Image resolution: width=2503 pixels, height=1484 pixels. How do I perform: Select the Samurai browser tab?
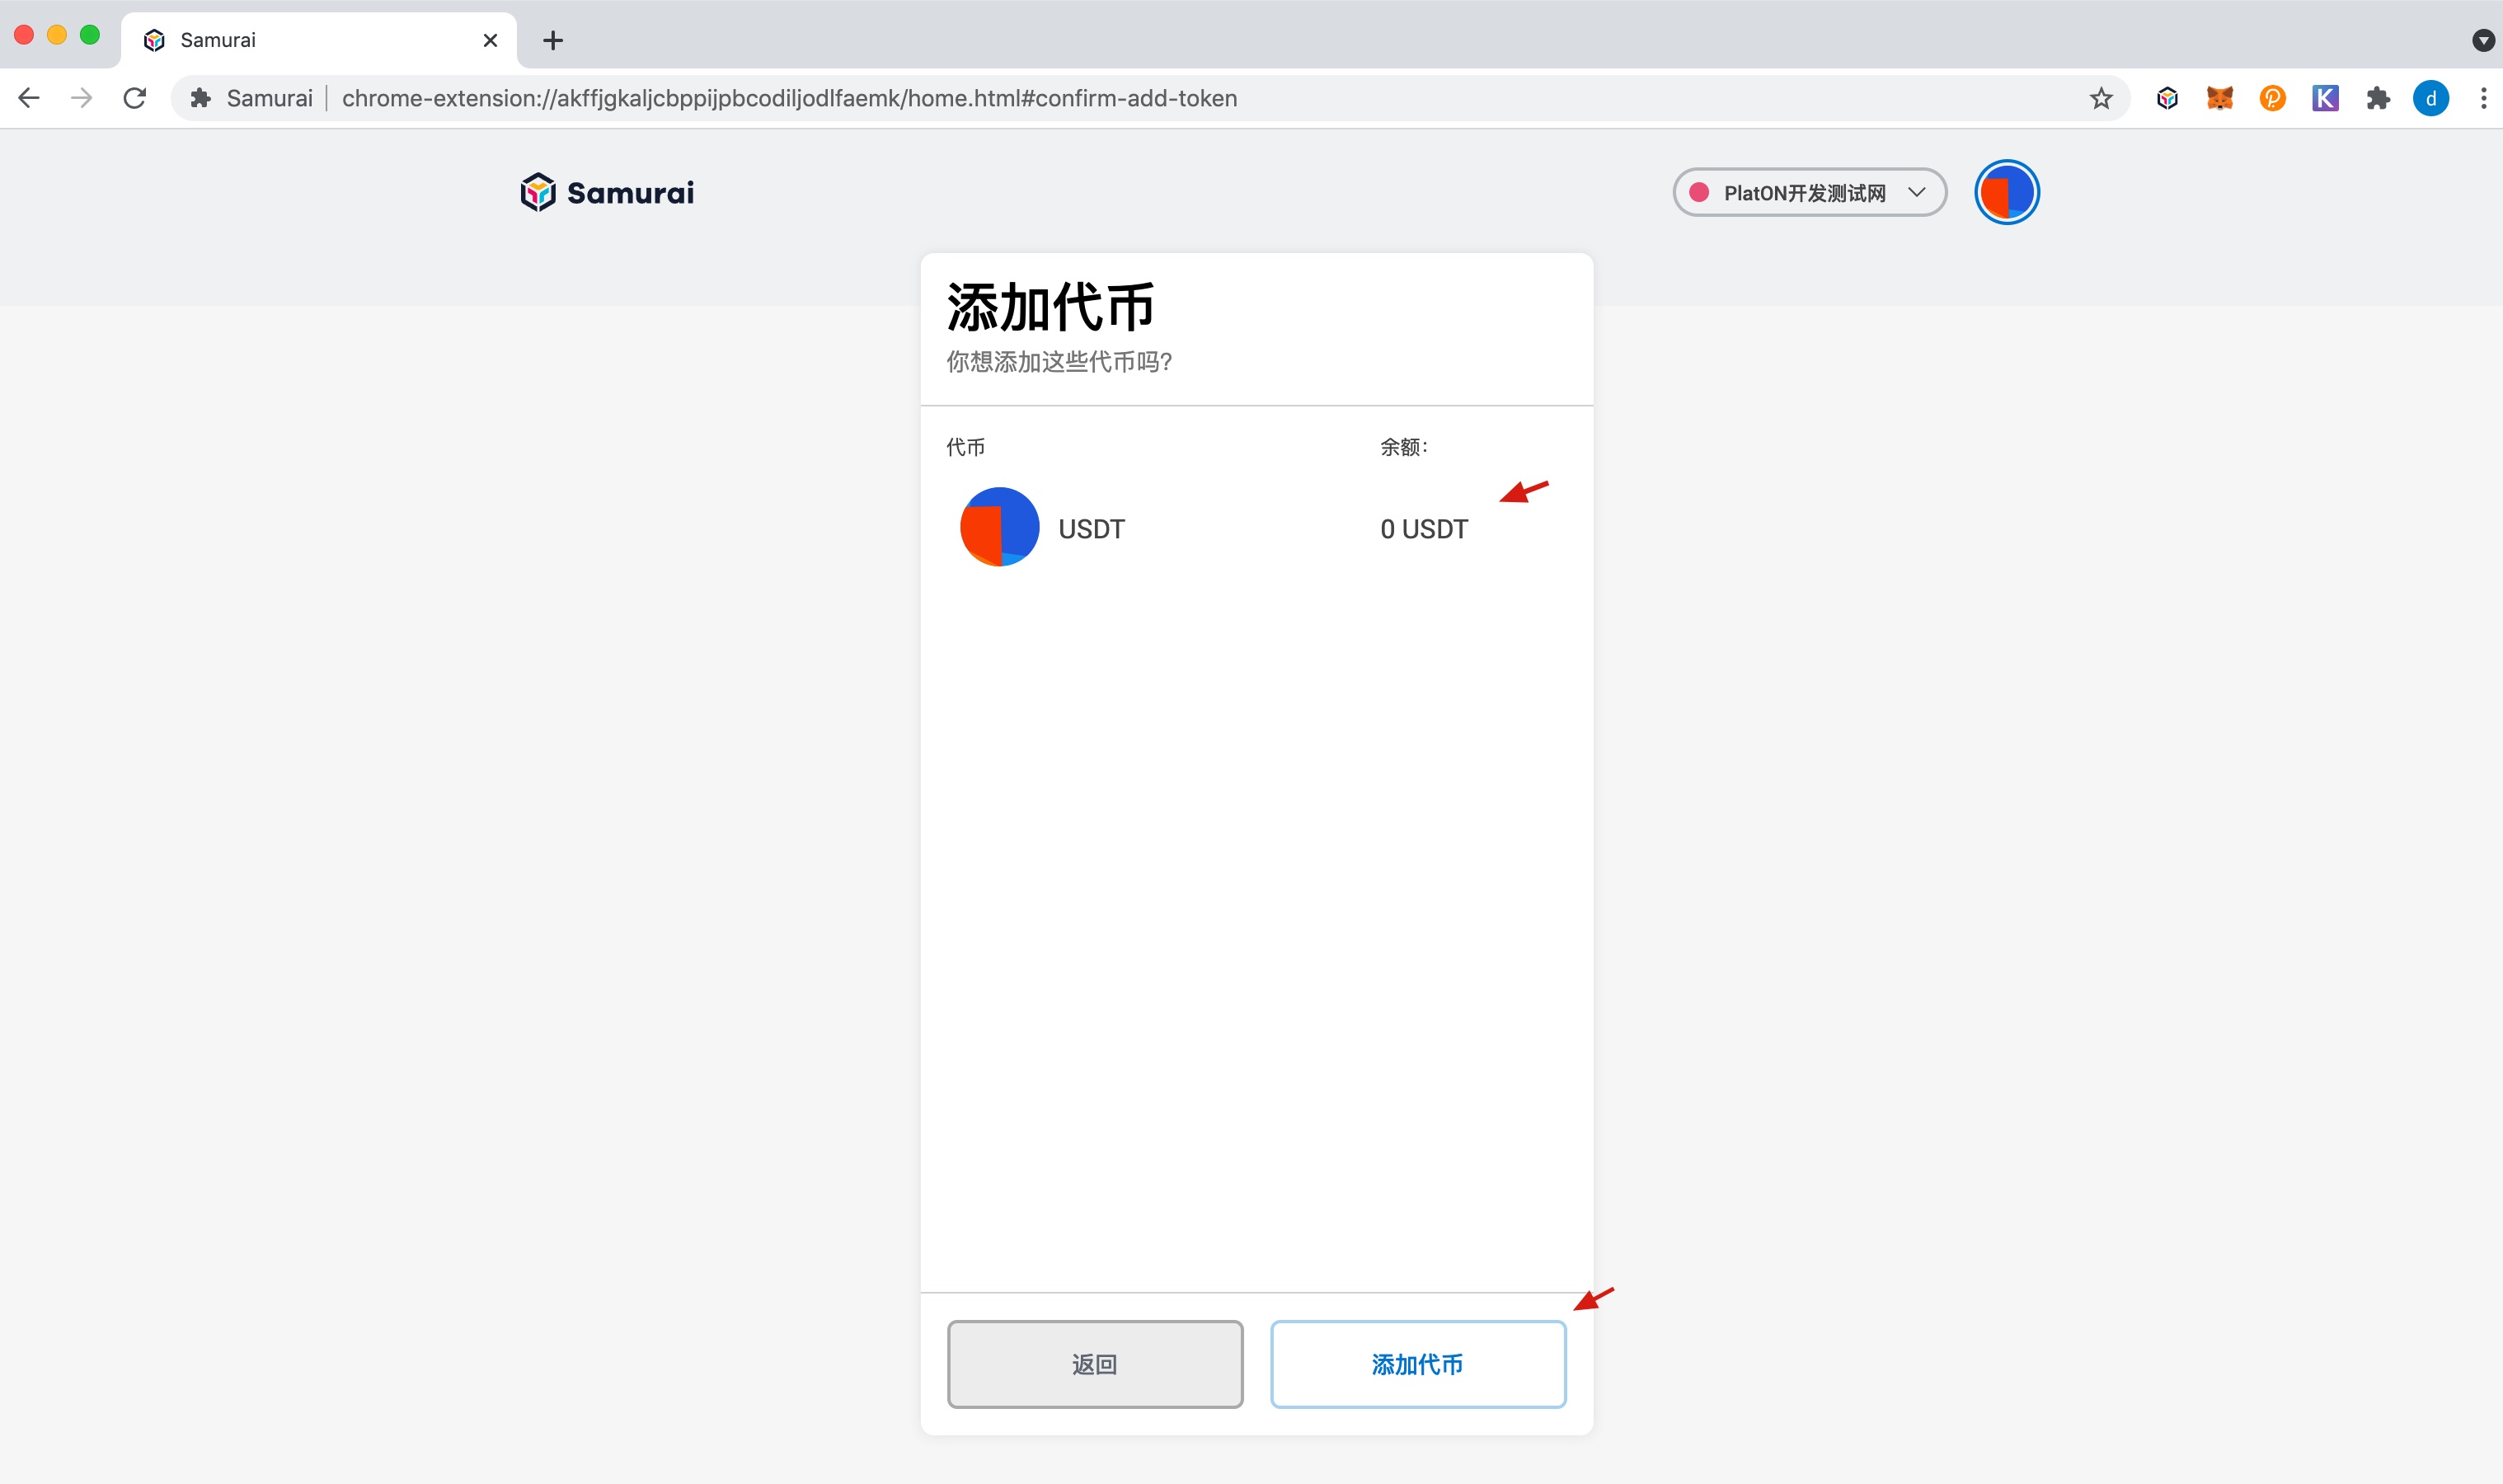click(x=319, y=40)
